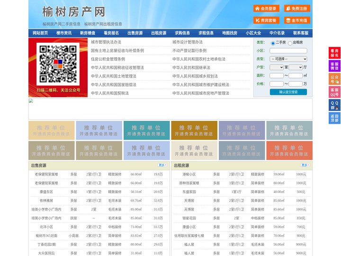341x256 pixels.
Task: Open the 国有土地上房屋征收与补偿条例 link
Action: (x=117, y=51)
